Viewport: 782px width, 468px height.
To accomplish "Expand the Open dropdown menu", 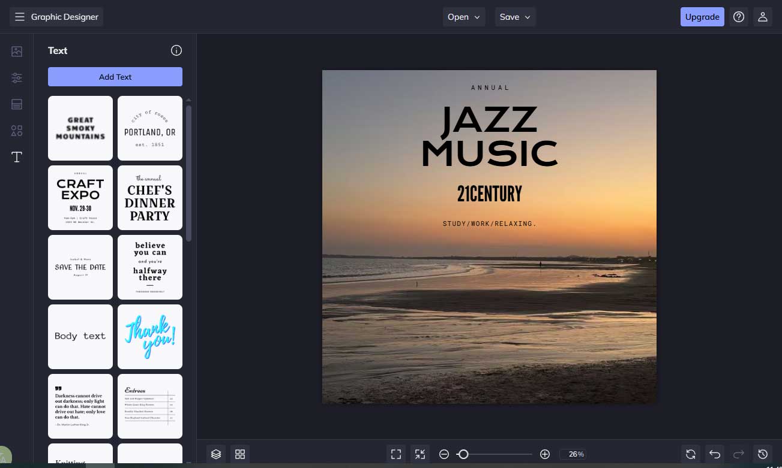I will (x=464, y=17).
